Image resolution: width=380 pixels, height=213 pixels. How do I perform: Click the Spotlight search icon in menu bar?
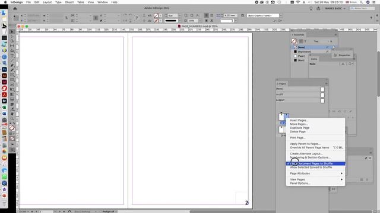click(x=362, y=2)
